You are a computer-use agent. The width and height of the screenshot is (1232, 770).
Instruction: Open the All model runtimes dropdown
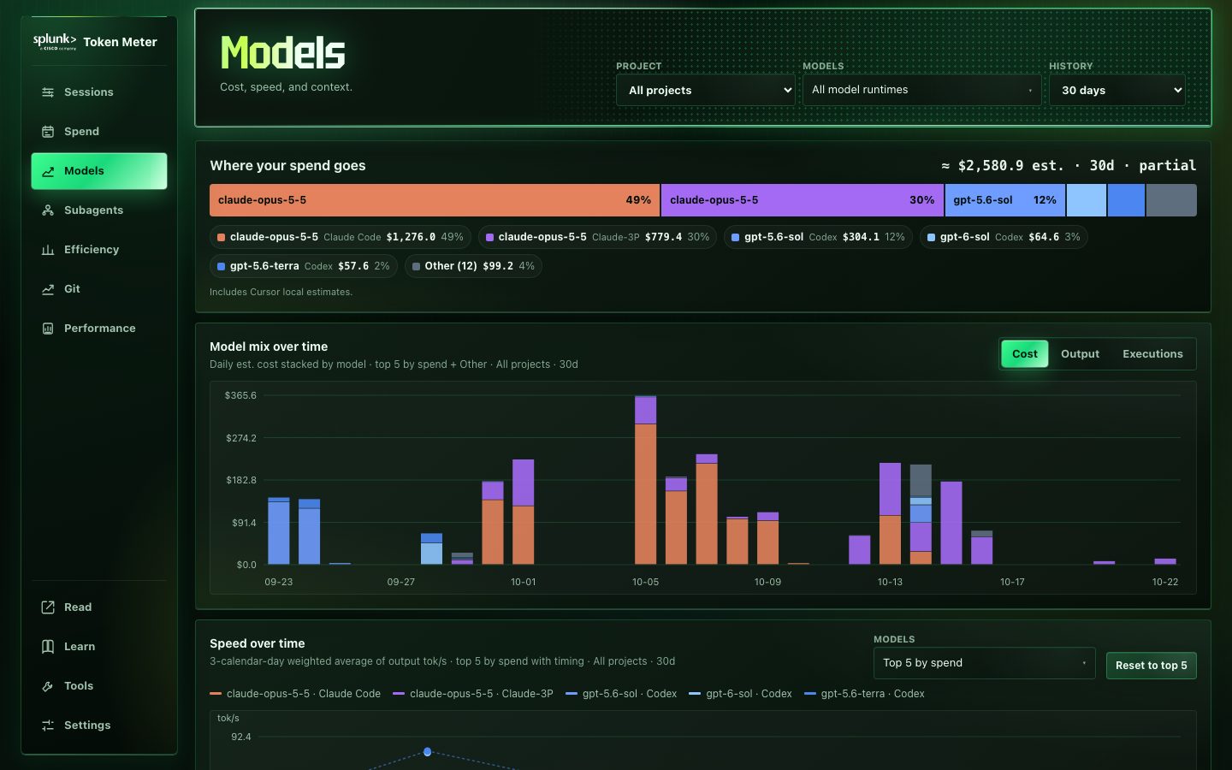pyautogui.click(x=921, y=90)
